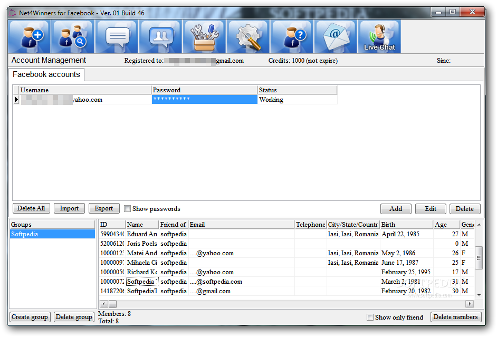The width and height of the screenshot is (497, 337).
Task: Click the Edit account button
Action: click(431, 209)
